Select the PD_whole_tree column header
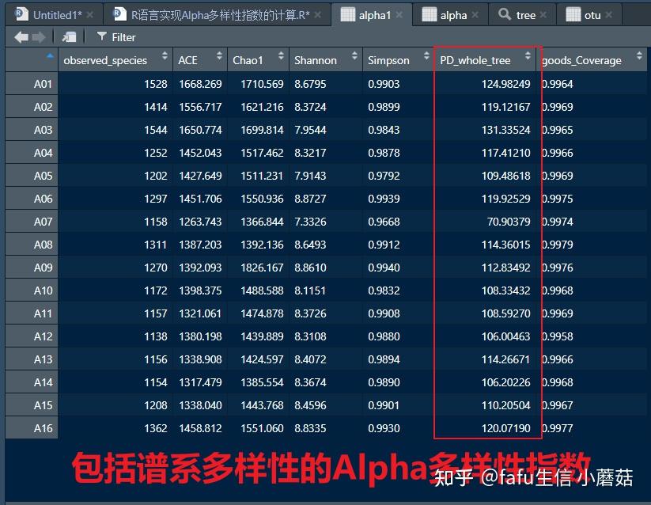Screen dimensions: 651x505 click(x=475, y=59)
